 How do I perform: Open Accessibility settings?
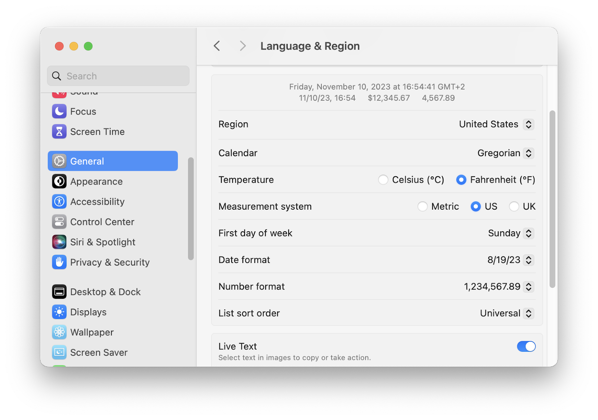pos(97,201)
